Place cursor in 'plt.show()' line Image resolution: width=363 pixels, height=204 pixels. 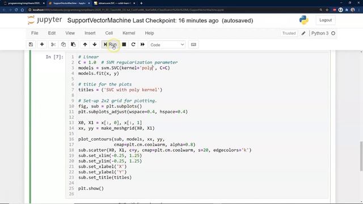(91, 188)
